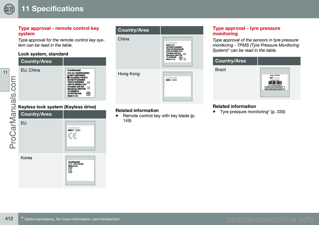
Task: Click the page number 412
Action: click(x=9, y=219)
